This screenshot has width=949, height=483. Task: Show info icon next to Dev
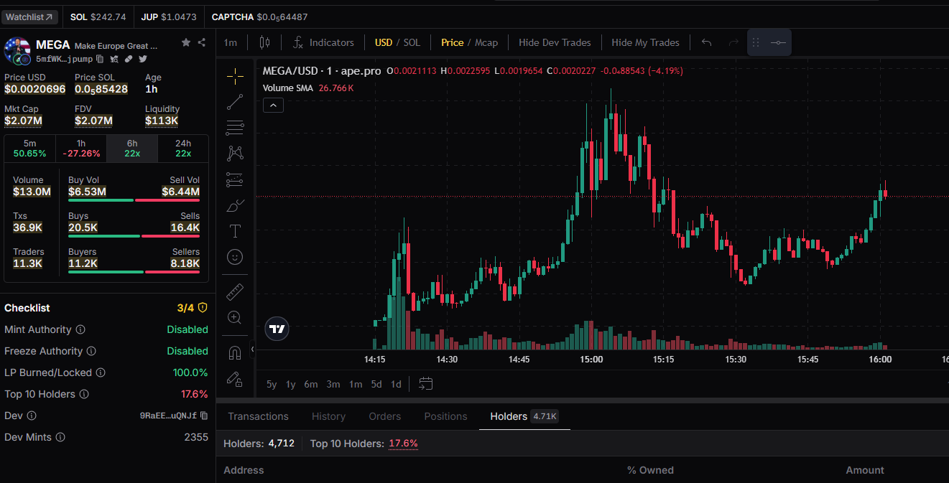point(32,416)
